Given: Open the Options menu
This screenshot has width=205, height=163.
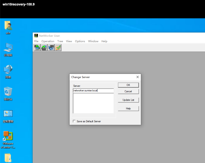Looking at the screenshot, I should point(80,41).
